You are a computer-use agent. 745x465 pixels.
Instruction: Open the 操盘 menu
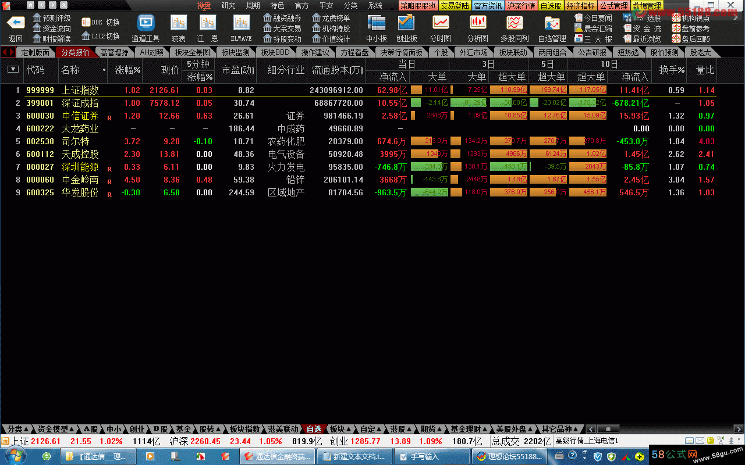pos(204,5)
